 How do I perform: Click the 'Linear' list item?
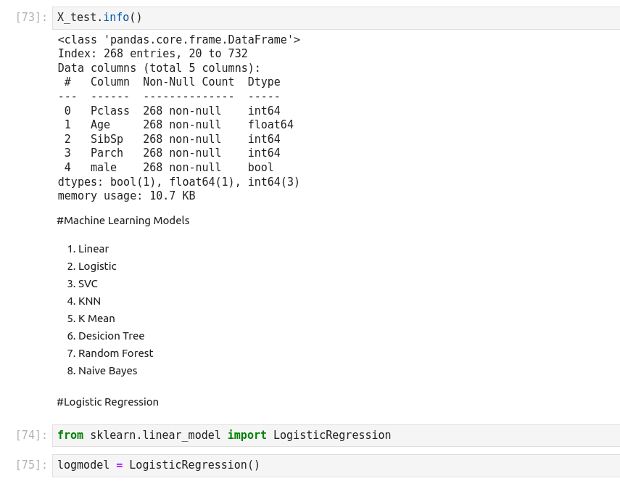tap(94, 249)
